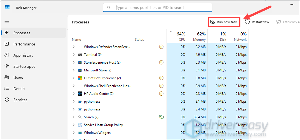Image resolution: width=300 pixels, height=140 pixels.
Task: Click the Task Manager app icon
Action: coord(7,8)
